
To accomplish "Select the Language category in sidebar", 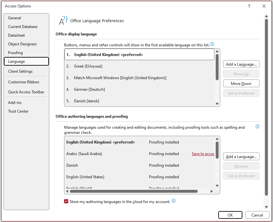I will coord(26,61).
